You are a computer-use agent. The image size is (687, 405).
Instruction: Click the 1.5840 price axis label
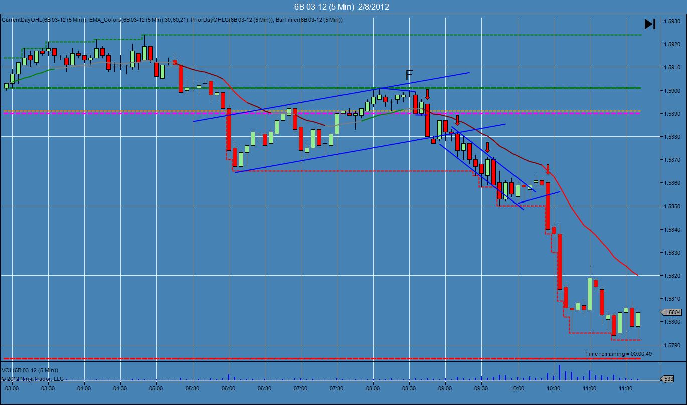point(672,230)
